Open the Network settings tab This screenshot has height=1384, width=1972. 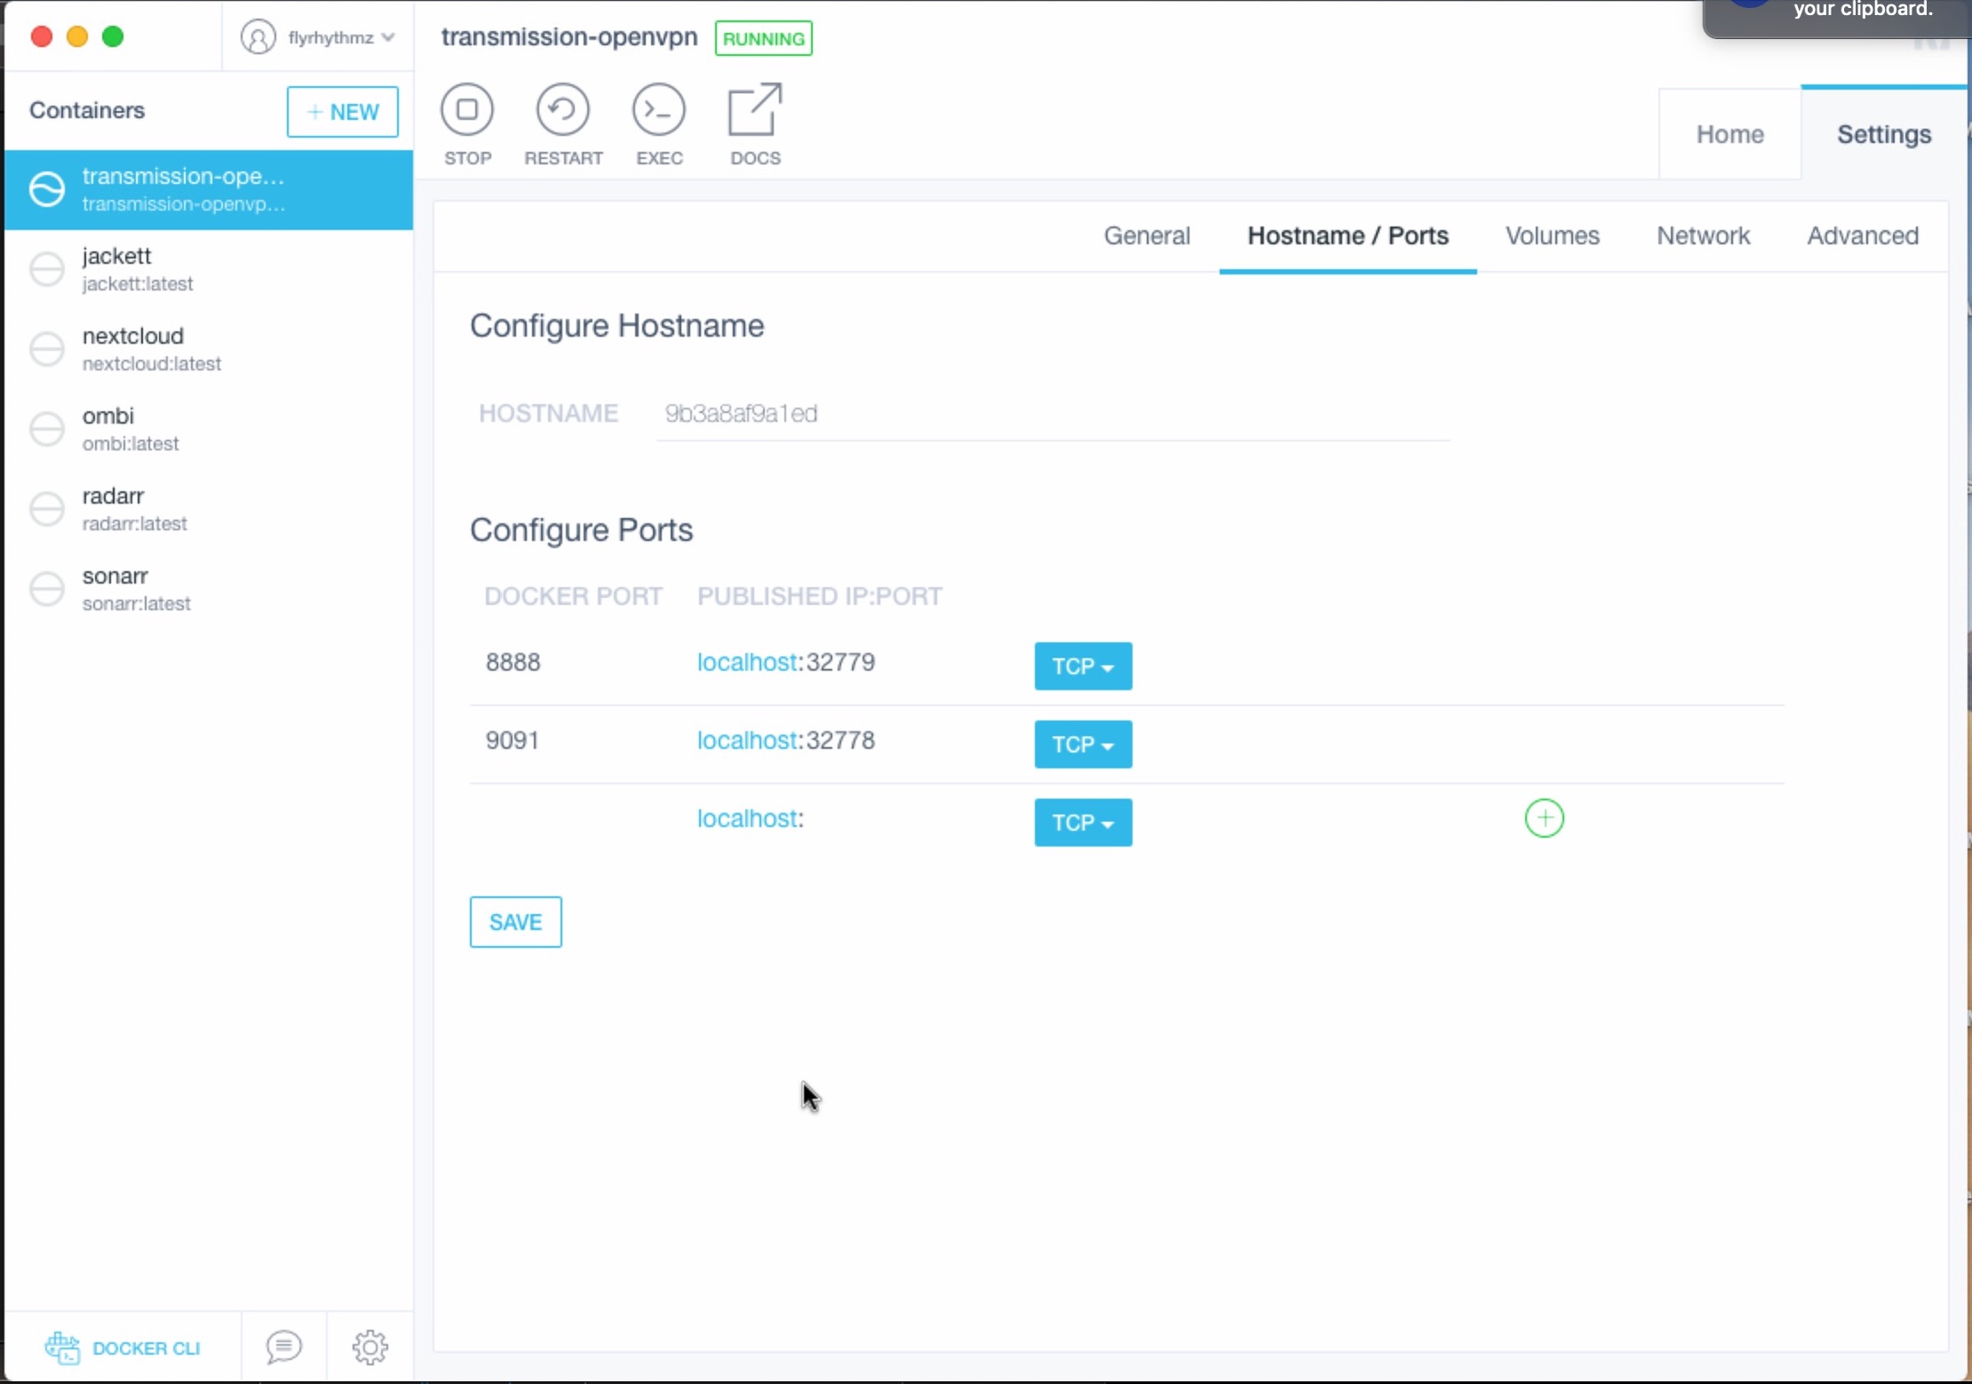(x=1703, y=235)
